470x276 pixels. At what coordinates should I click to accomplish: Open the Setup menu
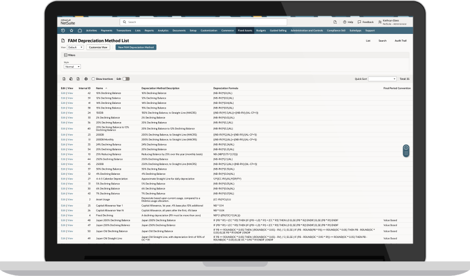[193, 31]
